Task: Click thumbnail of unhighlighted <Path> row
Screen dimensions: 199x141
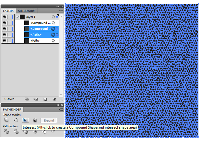Action: point(27,41)
